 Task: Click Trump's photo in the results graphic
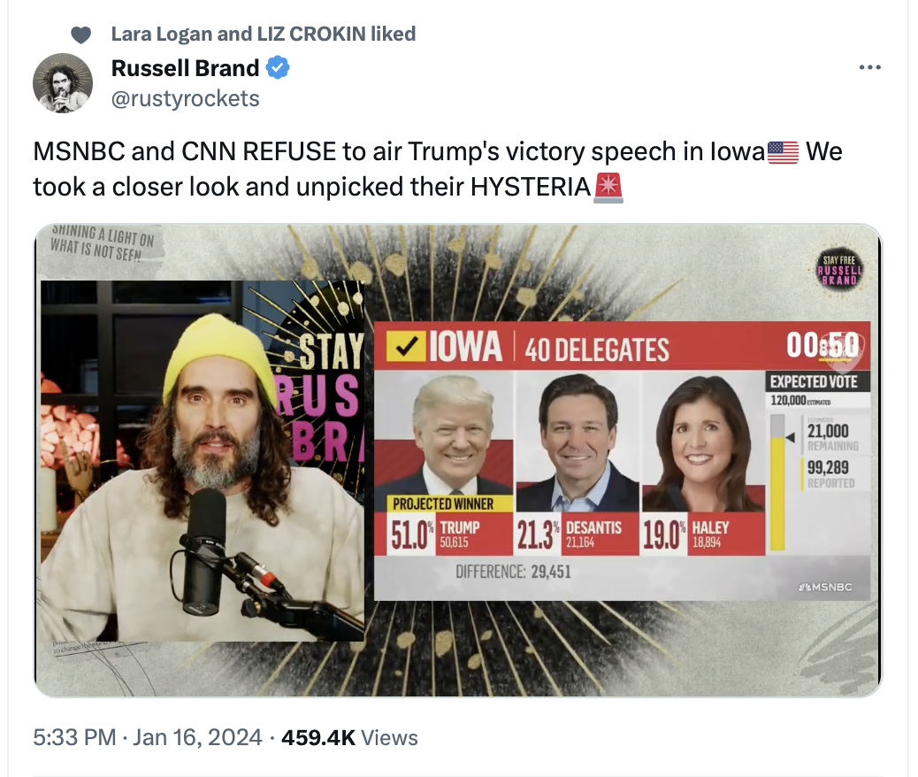click(453, 434)
